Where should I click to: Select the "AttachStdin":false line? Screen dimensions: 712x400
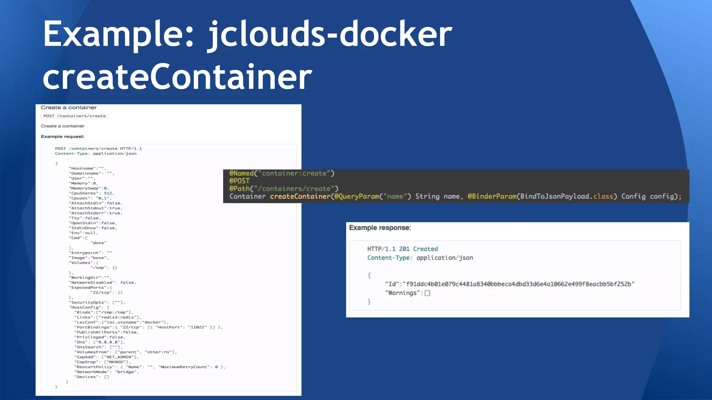pos(96,203)
